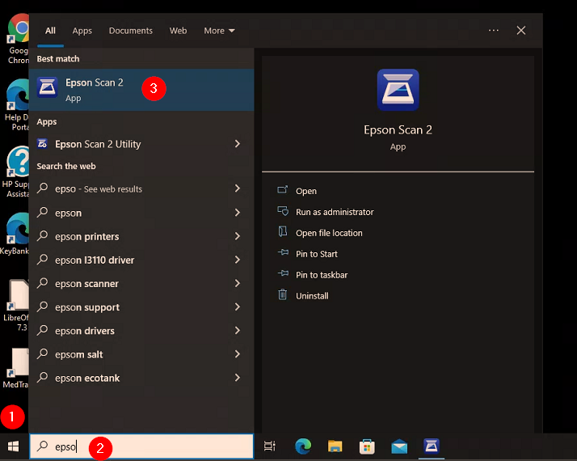Open Microsoft Store from the taskbar

367,446
